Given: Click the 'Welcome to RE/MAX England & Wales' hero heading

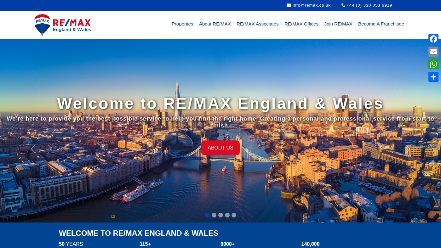Looking at the screenshot, I should [x=220, y=104].
